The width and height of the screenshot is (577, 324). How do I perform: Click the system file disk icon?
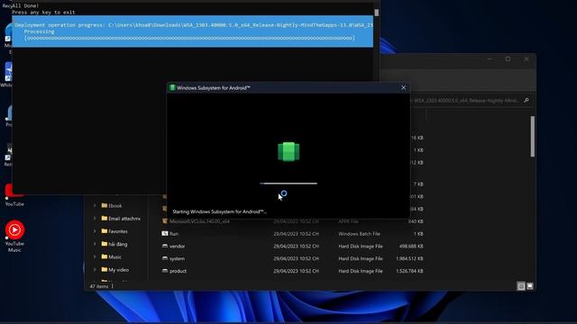[165, 258]
